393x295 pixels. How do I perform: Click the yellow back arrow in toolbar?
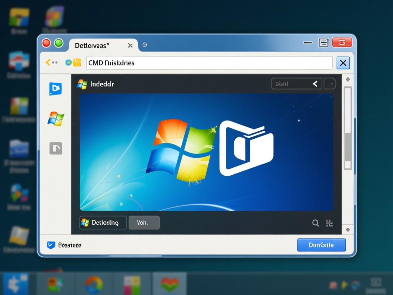click(48, 62)
